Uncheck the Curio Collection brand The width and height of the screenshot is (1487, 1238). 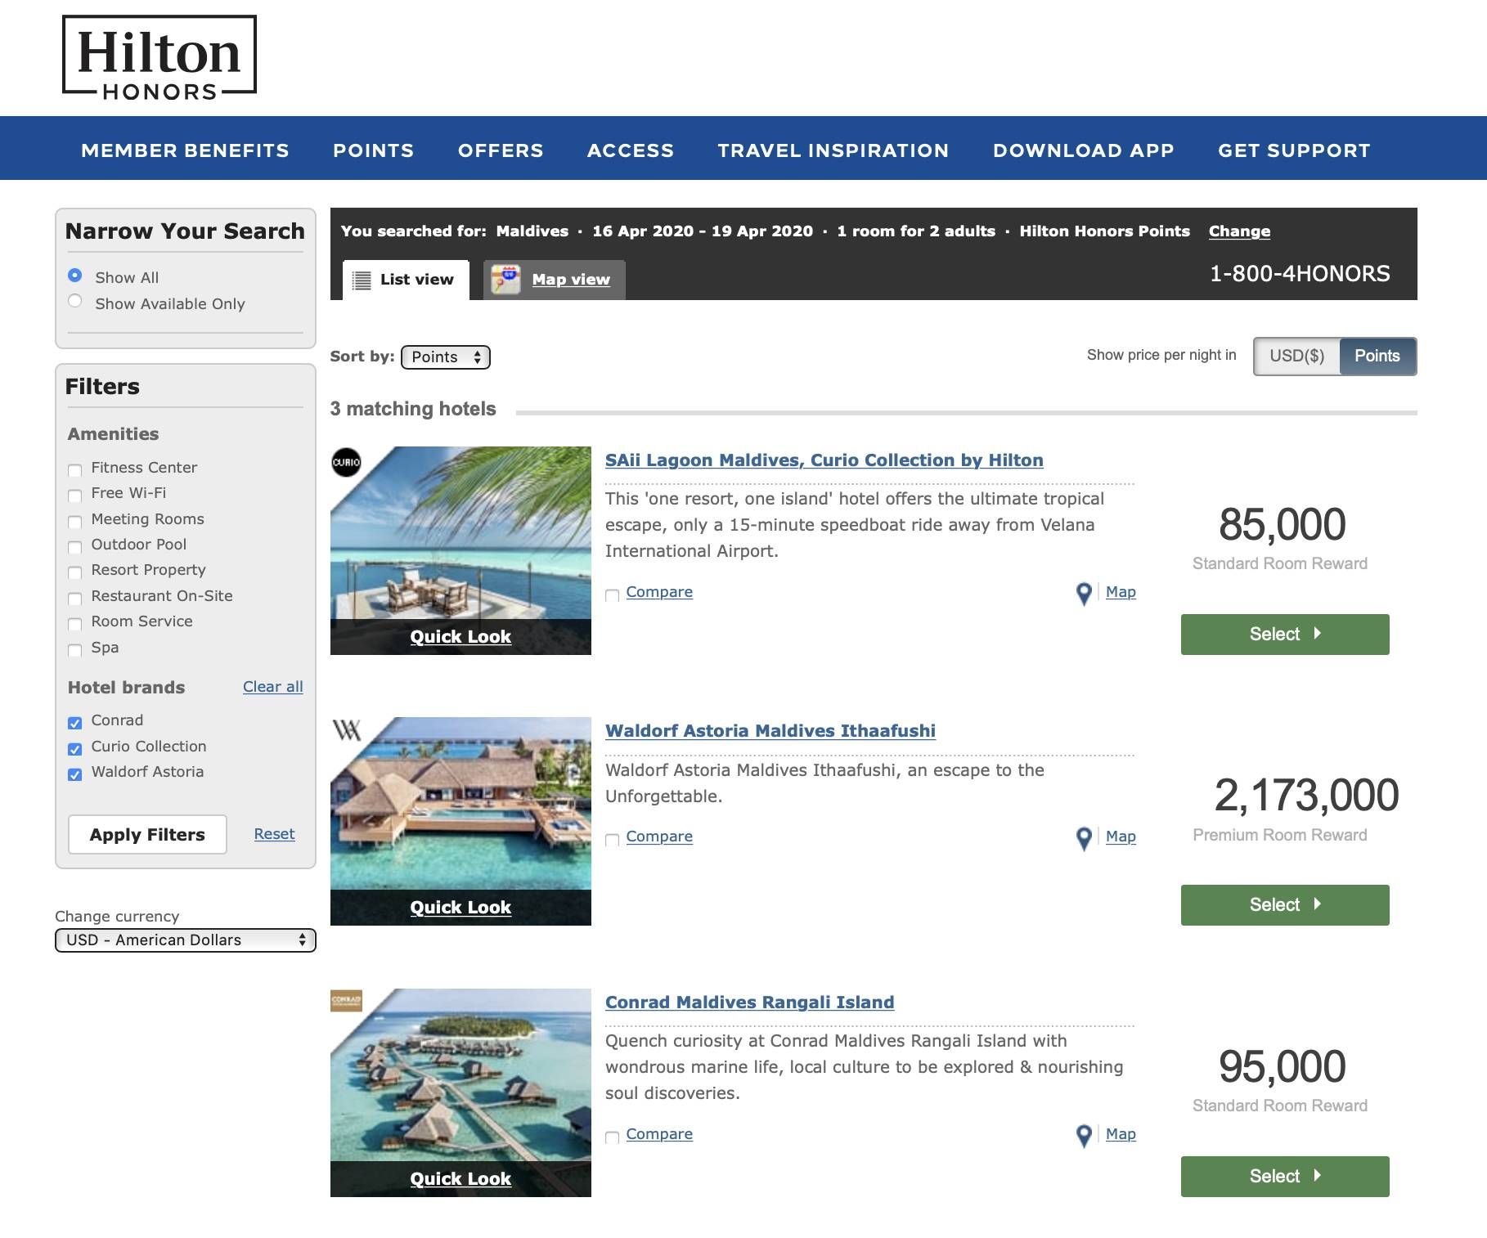click(75, 749)
